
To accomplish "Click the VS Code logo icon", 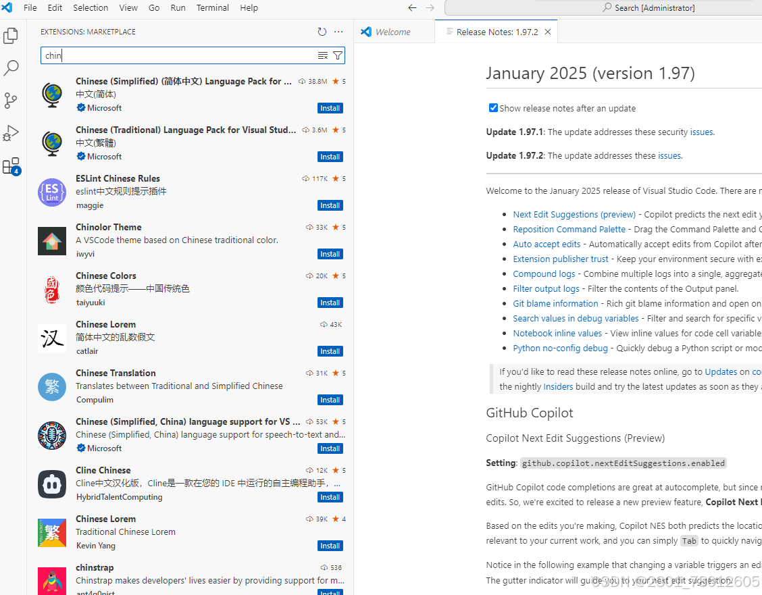I will [7, 8].
